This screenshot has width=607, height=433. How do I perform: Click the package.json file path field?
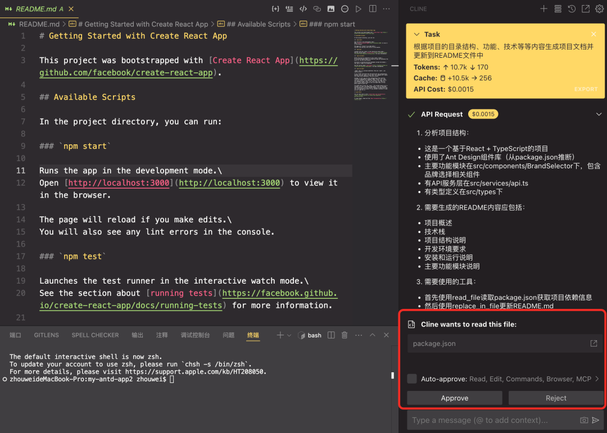click(x=505, y=343)
